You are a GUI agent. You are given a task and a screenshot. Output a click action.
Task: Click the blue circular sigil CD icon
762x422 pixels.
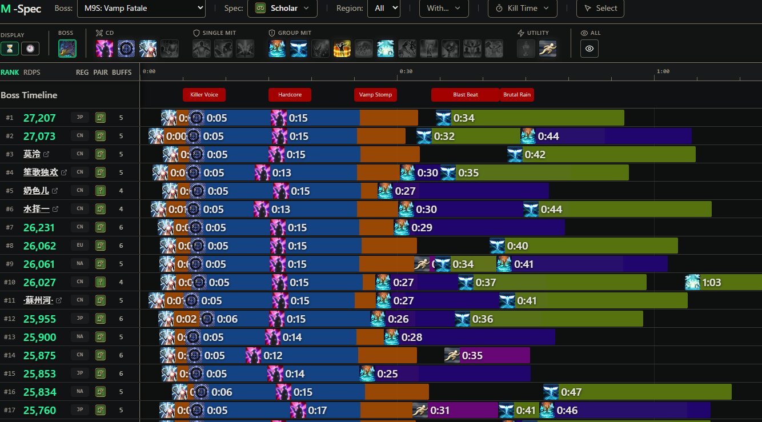click(x=126, y=49)
